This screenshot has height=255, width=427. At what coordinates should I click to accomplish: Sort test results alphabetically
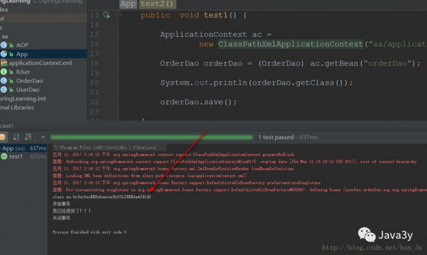tap(16, 137)
